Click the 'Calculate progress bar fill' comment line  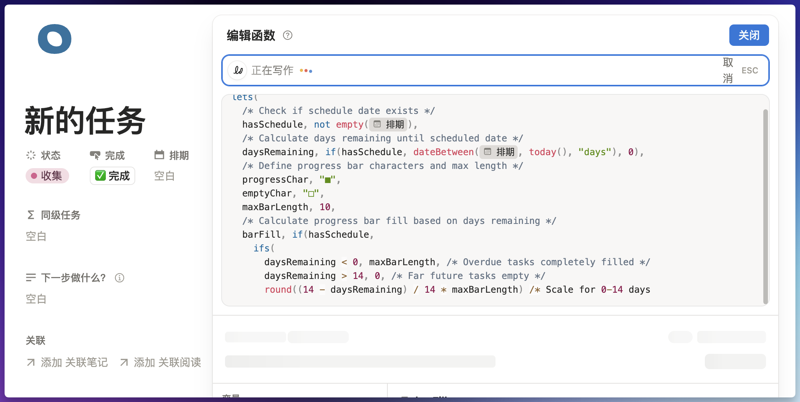click(x=399, y=221)
